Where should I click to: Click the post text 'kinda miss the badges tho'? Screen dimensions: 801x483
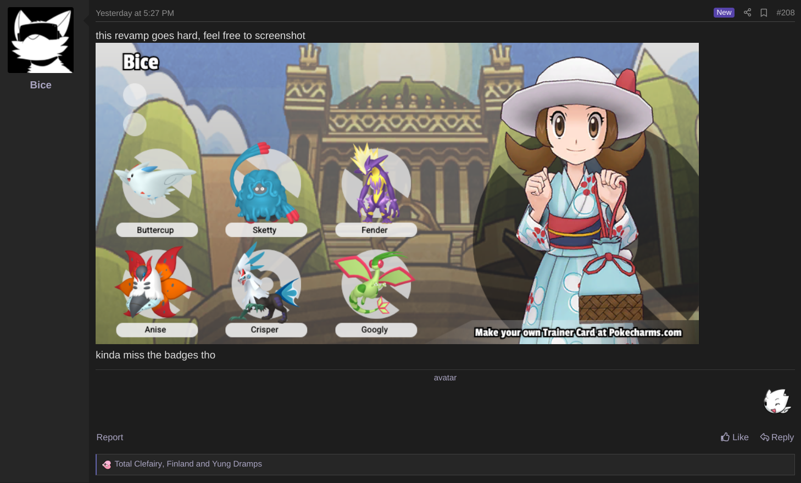155,355
